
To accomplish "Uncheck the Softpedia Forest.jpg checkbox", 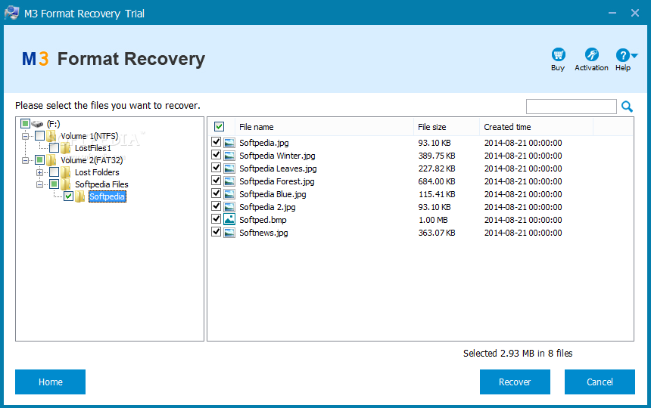I will (216, 181).
